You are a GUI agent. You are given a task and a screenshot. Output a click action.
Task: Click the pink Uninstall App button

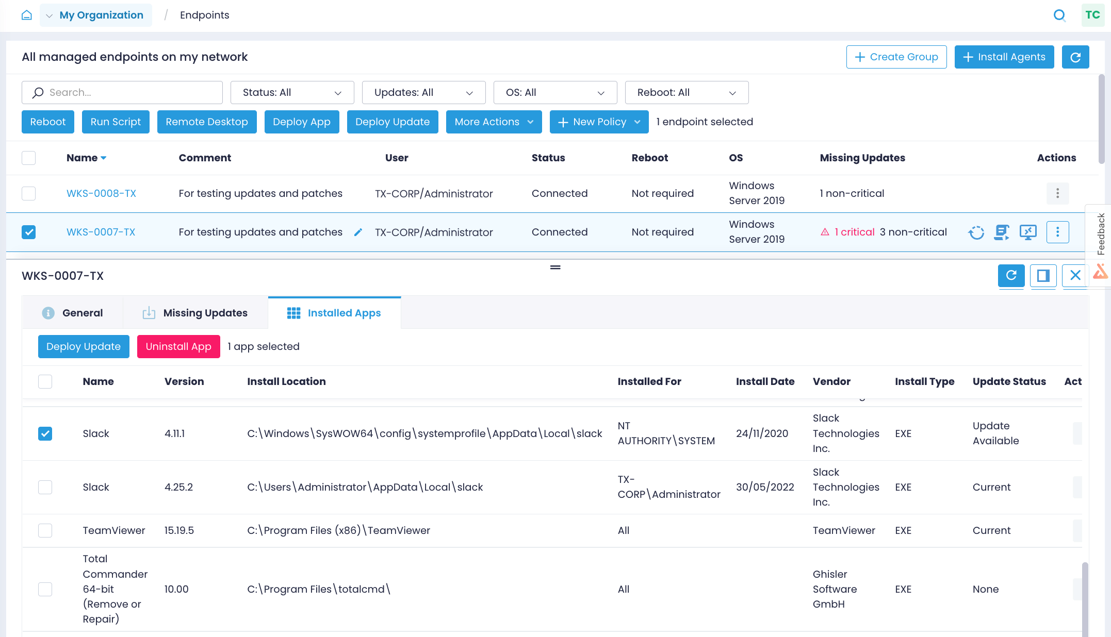pos(178,346)
